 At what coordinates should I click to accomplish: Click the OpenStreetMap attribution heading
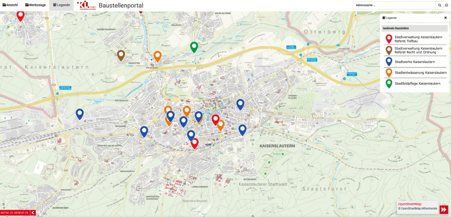pyautogui.click(x=410, y=204)
